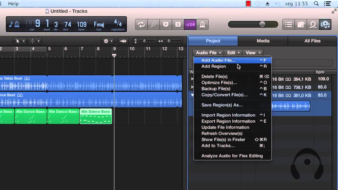Open the List Editors button
338x190 pixels.
pyautogui.click(x=289, y=25)
